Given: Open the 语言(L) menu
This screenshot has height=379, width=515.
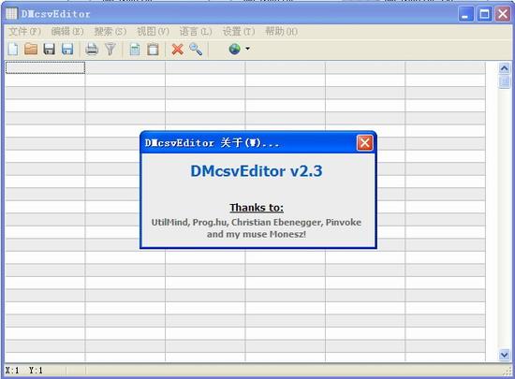Looking at the screenshot, I should [196, 32].
